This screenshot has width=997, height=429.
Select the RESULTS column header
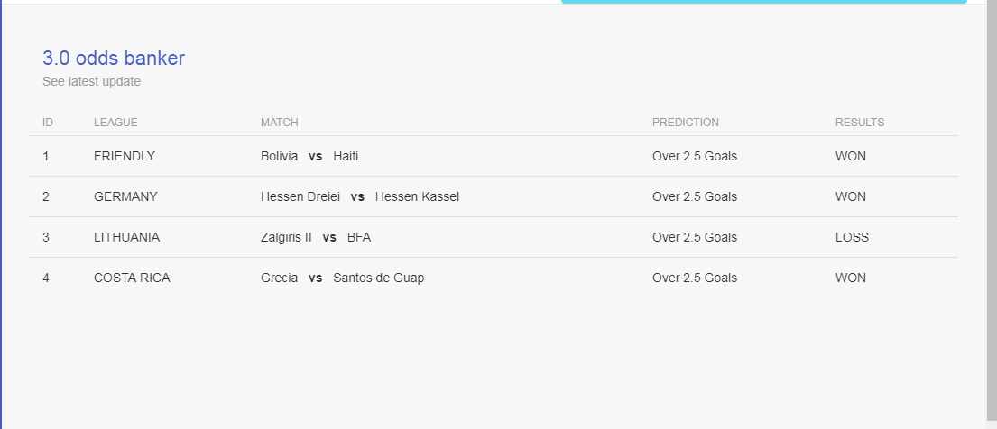860,122
